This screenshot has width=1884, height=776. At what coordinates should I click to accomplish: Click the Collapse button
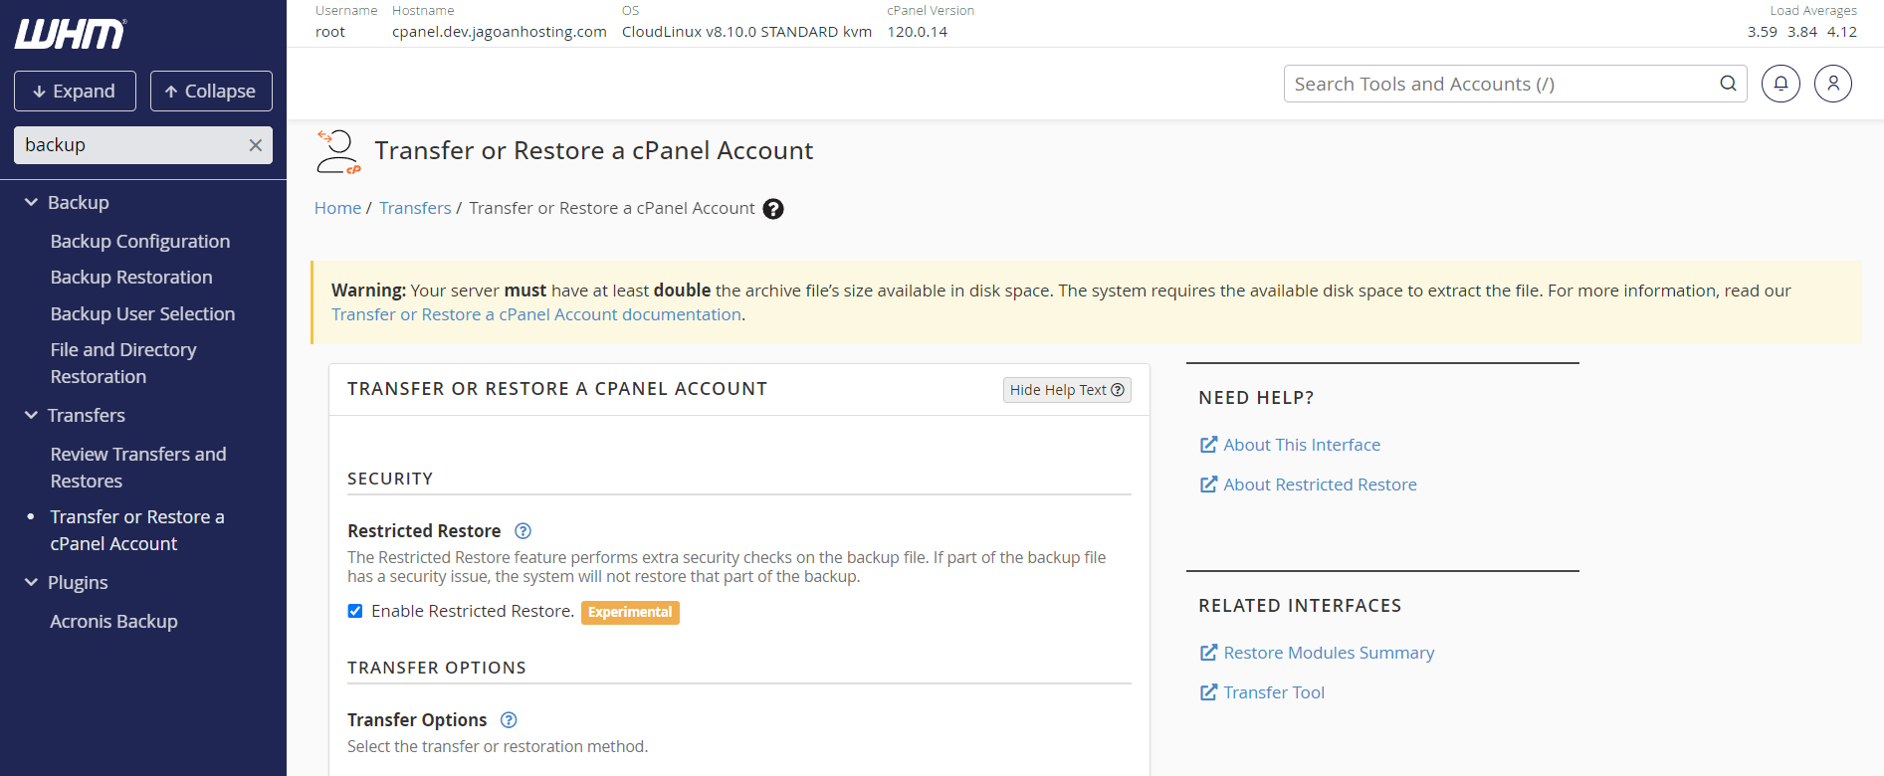tap(211, 92)
